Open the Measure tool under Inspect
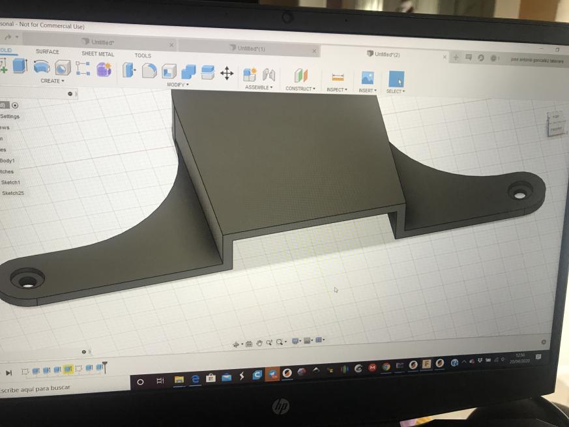The height and width of the screenshot is (427, 569). [x=338, y=78]
